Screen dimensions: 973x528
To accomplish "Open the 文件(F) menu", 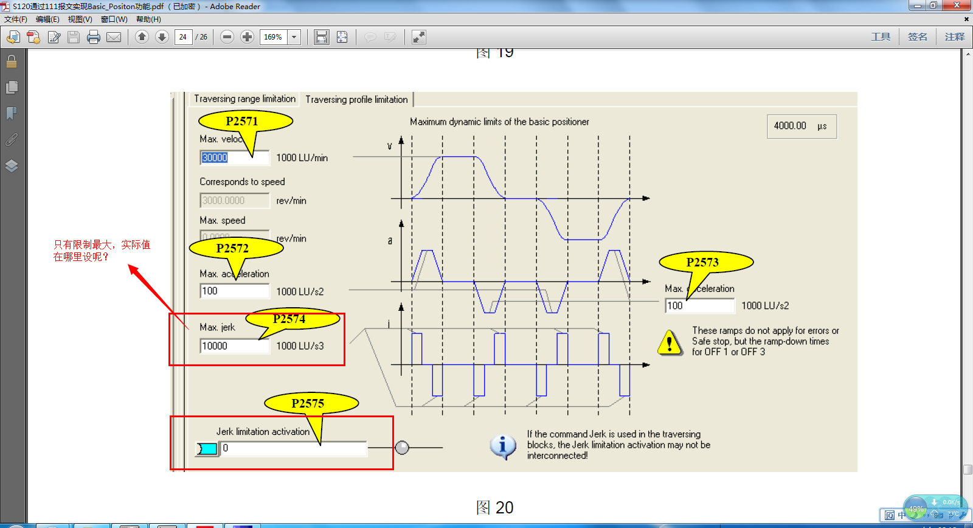I will pyautogui.click(x=16, y=19).
